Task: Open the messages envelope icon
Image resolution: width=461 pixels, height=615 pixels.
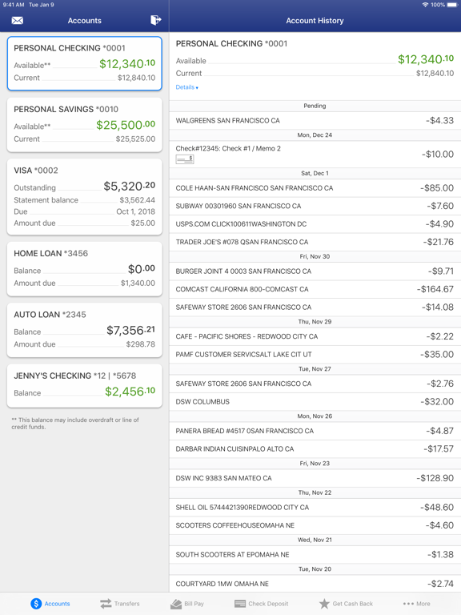Action: (18, 20)
